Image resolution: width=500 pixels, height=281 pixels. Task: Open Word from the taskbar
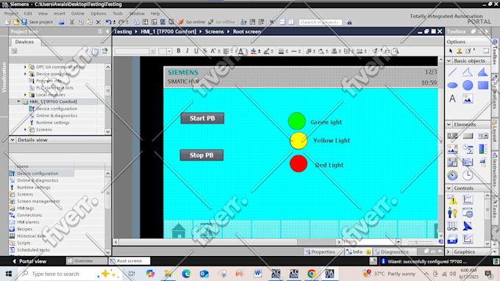pyautogui.click(x=257, y=274)
